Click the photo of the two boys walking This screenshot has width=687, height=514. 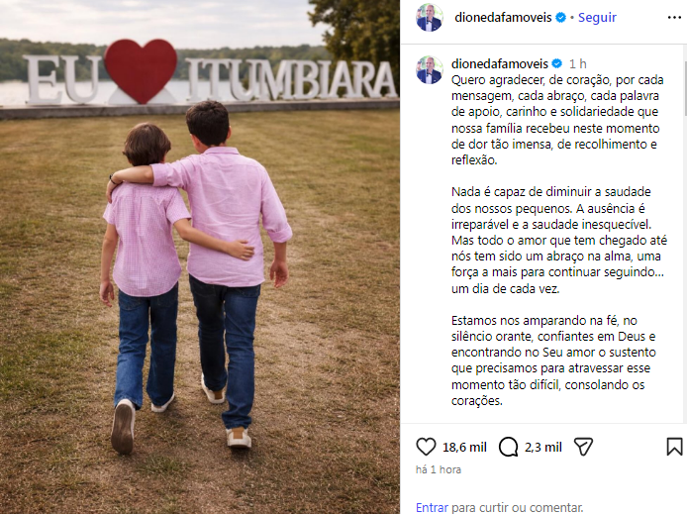200,257
